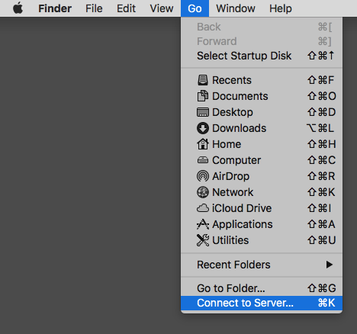Expand the Recent Folders submenu arrow

(x=330, y=265)
